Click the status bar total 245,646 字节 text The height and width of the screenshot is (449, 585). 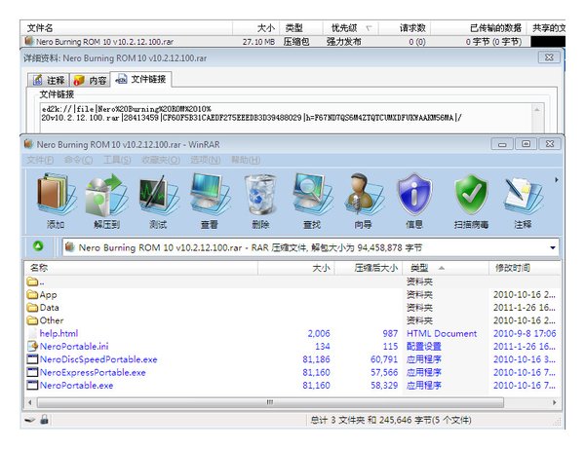pyautogui.click(x=391, y=421)
